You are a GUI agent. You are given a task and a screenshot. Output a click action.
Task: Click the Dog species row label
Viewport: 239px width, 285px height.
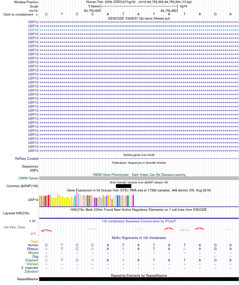pos(35,257)
